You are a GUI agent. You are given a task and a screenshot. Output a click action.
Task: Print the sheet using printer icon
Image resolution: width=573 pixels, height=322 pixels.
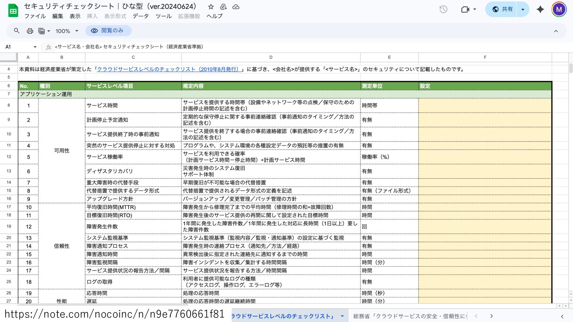pos(30,31)
